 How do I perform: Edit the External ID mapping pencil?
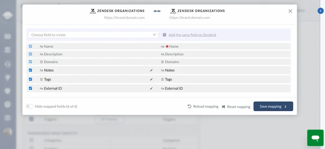pos(151,88)
